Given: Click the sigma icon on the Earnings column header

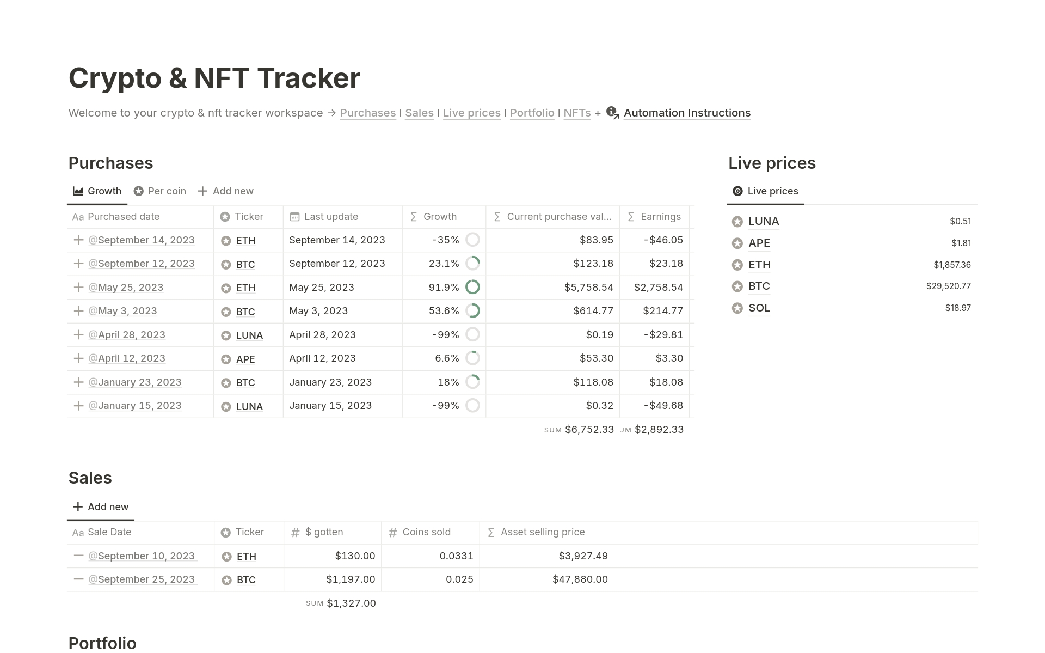Looking at the screenshot, I should click(630, 216).
